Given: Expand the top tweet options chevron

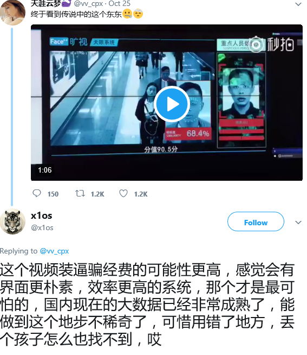Looking at the screenshot, I should [x=298, y=4].
